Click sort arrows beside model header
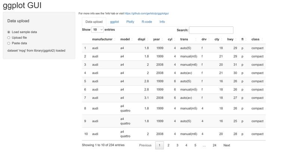The height and width of the screenshot is (152, 299). click(132, 39)
